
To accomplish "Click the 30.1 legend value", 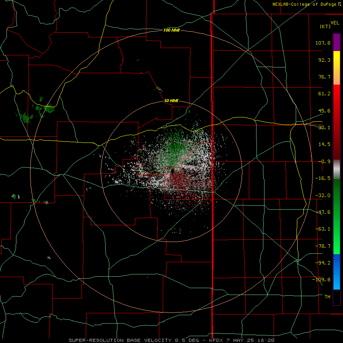I will pos(324,127).
